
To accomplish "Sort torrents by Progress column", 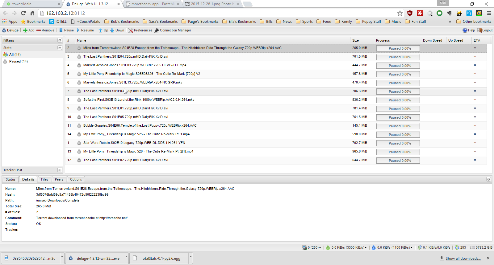I will pos(397,40).
